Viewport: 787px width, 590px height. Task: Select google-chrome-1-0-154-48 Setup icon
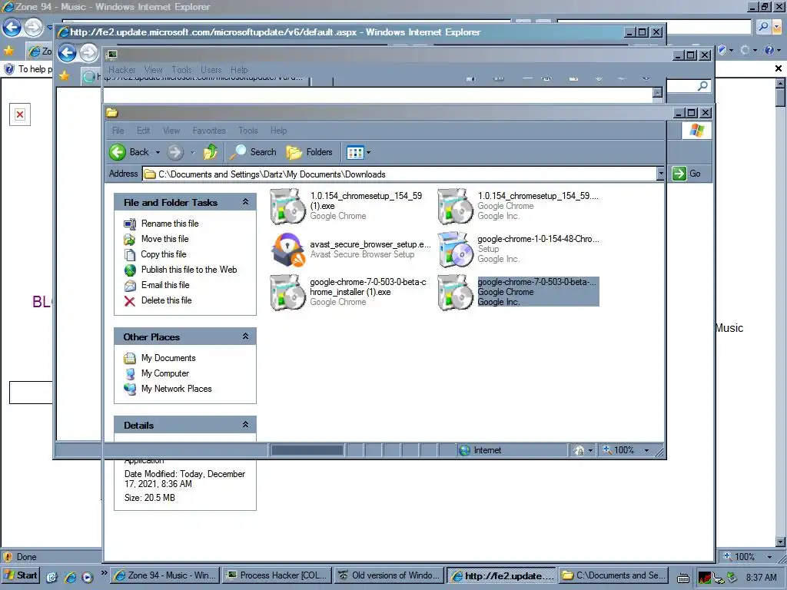(455, 249)
